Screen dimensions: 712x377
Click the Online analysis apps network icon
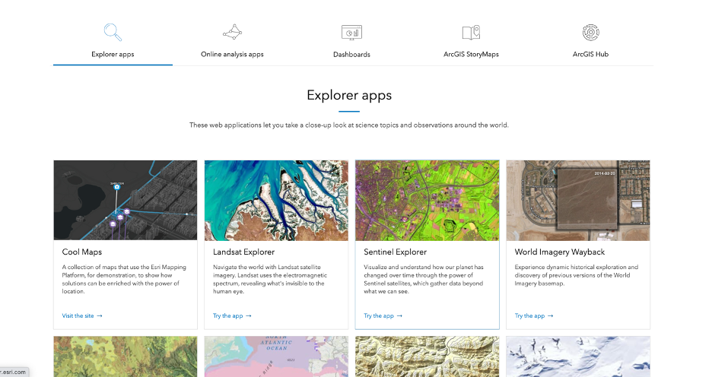233,32
